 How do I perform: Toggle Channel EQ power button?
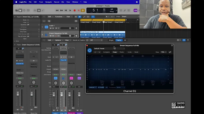(90, 51)
